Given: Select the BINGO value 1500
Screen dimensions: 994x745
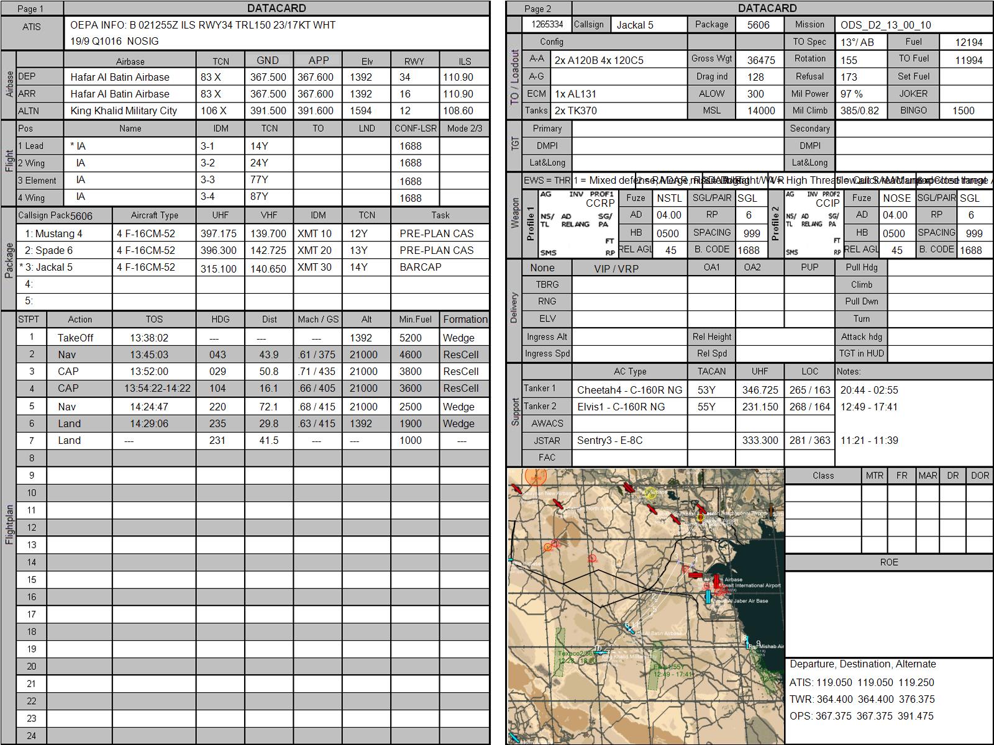Looking at the screenshot, I should click(x=964, y=111).
